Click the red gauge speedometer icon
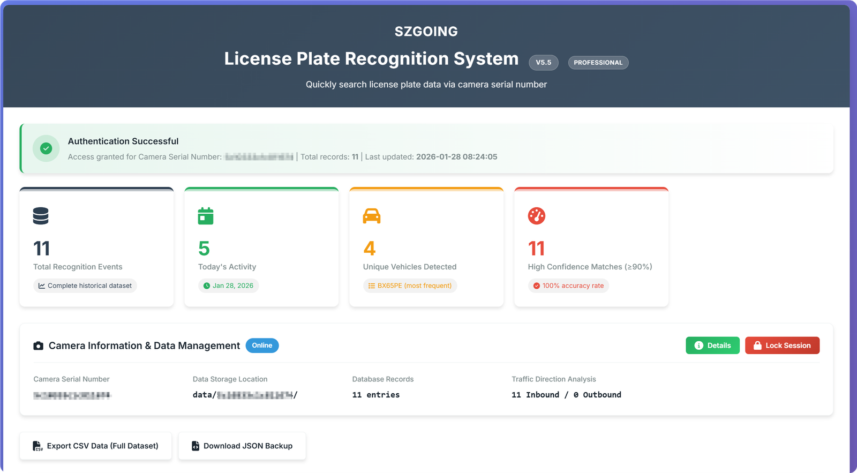The image size is (857, 473). click(536, 216)
